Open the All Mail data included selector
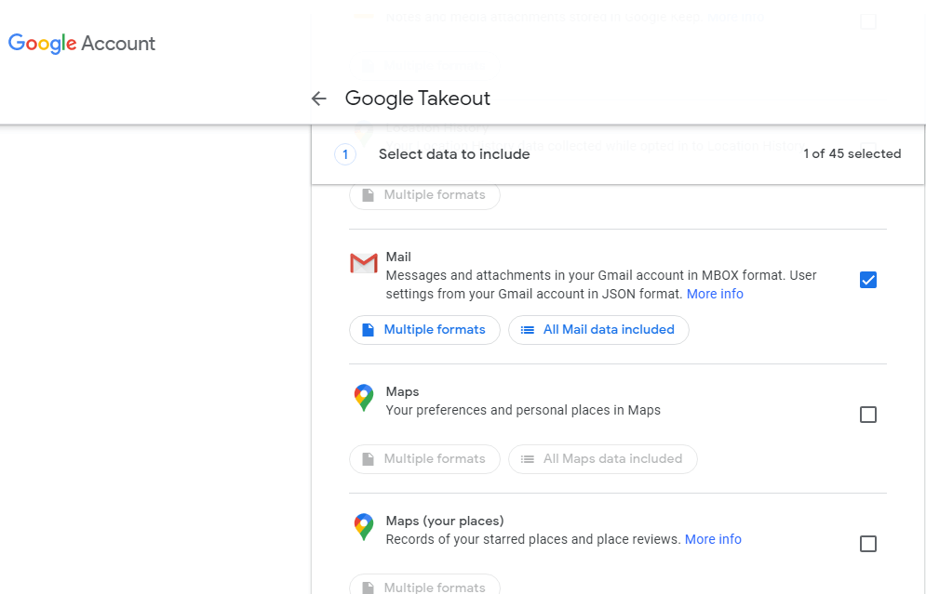Image resolution: width=926 pixels, height=594 pixels. pos(598,329)
